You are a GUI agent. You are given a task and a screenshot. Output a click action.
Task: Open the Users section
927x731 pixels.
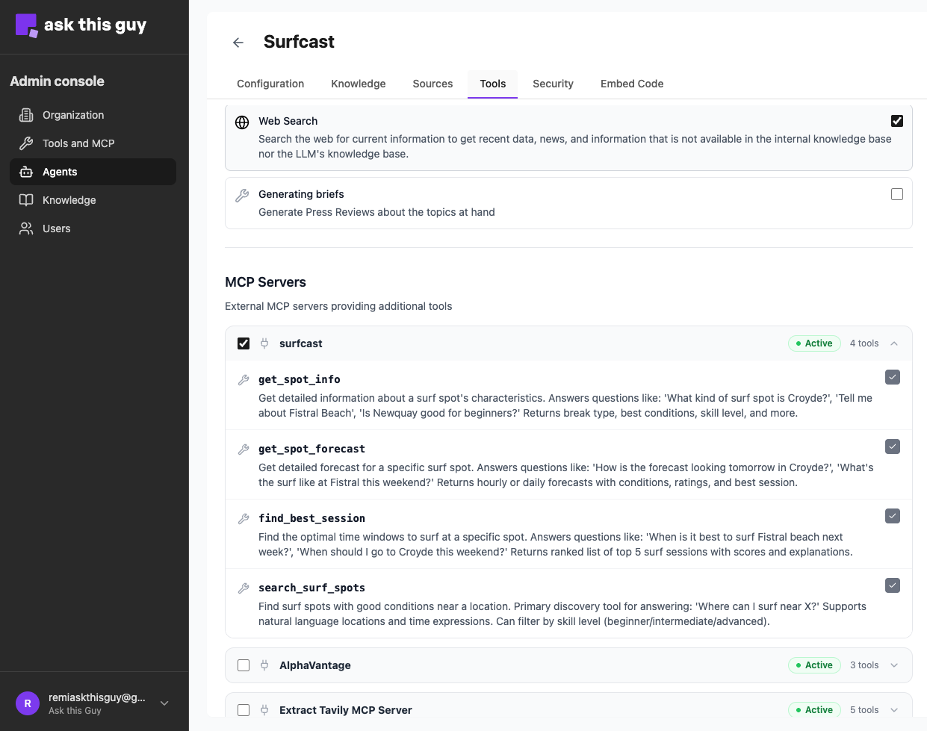coord(56,228)
